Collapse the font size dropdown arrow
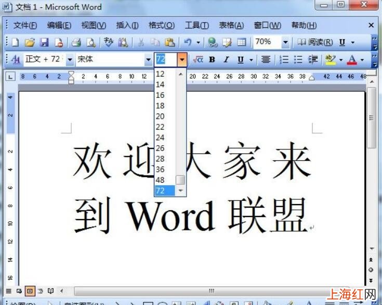Screen dimensions: 382x305 click(182, 59)
